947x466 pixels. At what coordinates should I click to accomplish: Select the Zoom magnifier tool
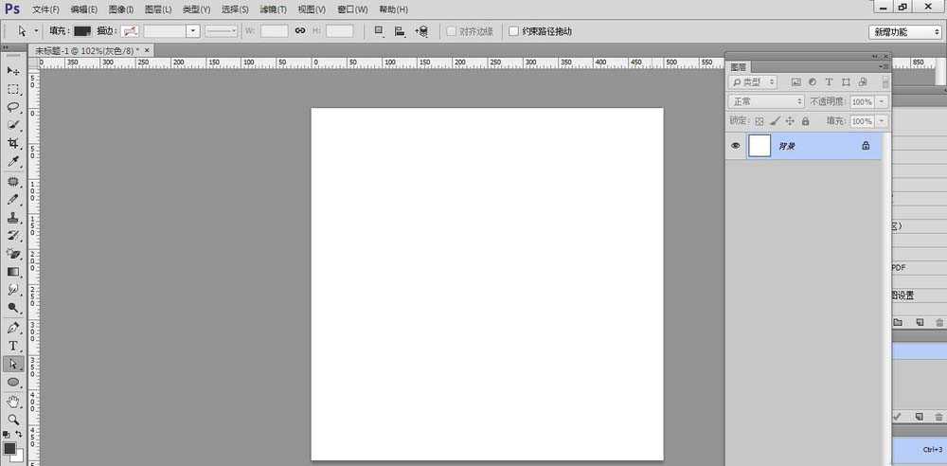13,419
